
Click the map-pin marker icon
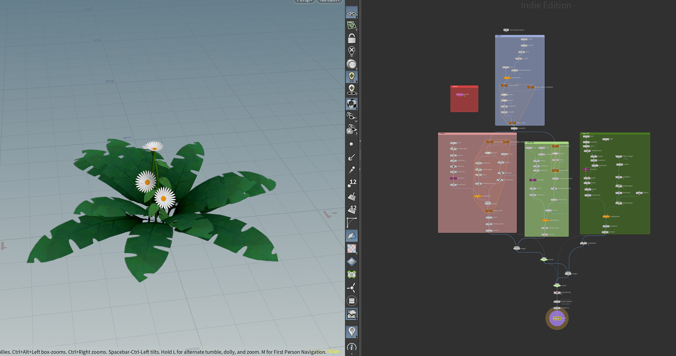tap(352, 331)
